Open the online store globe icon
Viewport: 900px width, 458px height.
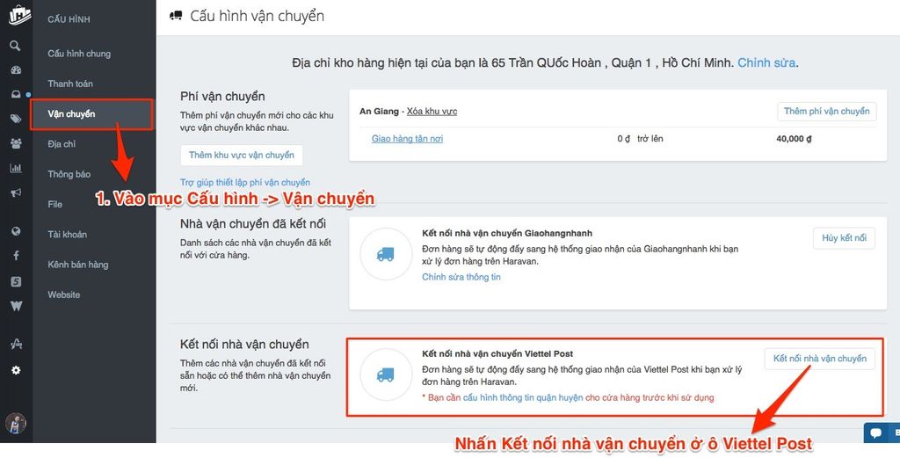(16, 230)
